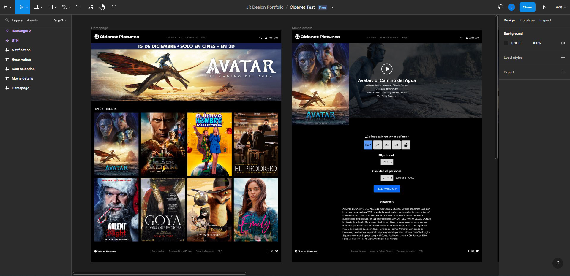Open file name options chevron
This screenshot has width=570, height=276.
click(332, 7)
